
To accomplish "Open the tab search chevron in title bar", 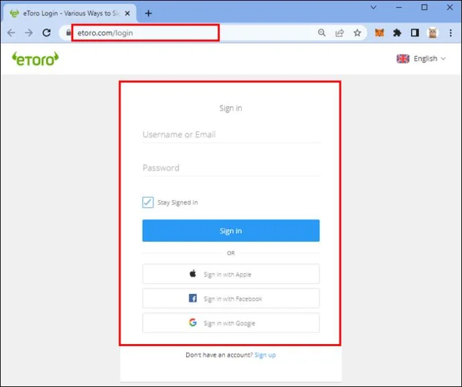I will click(x=374, y=7).
